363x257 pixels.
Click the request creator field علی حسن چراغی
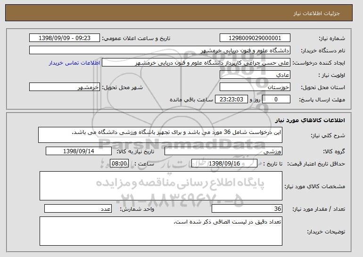point(196,63)
